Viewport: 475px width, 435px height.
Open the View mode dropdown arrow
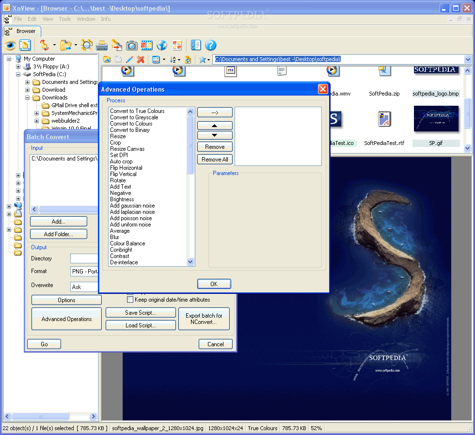[x=164, y=60]
